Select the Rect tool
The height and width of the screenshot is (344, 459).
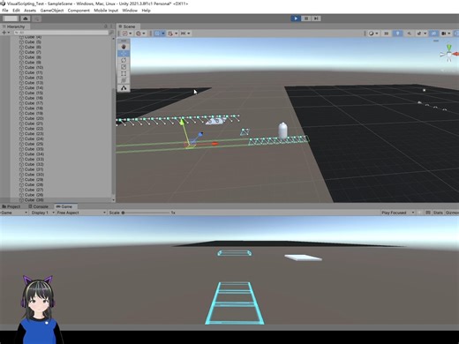tap(124, 74)
